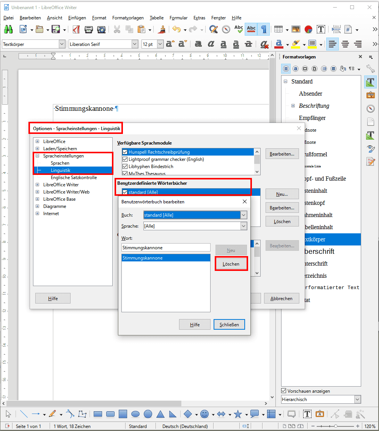Click the Cut scissors icon

117,29
